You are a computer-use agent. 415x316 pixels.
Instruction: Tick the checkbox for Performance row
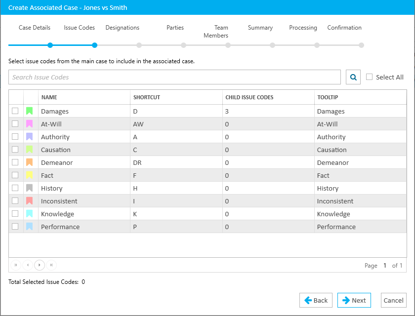[15, 227]
